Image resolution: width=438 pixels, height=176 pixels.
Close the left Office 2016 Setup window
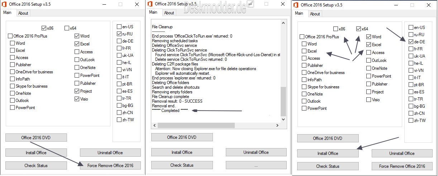point(137,4)
